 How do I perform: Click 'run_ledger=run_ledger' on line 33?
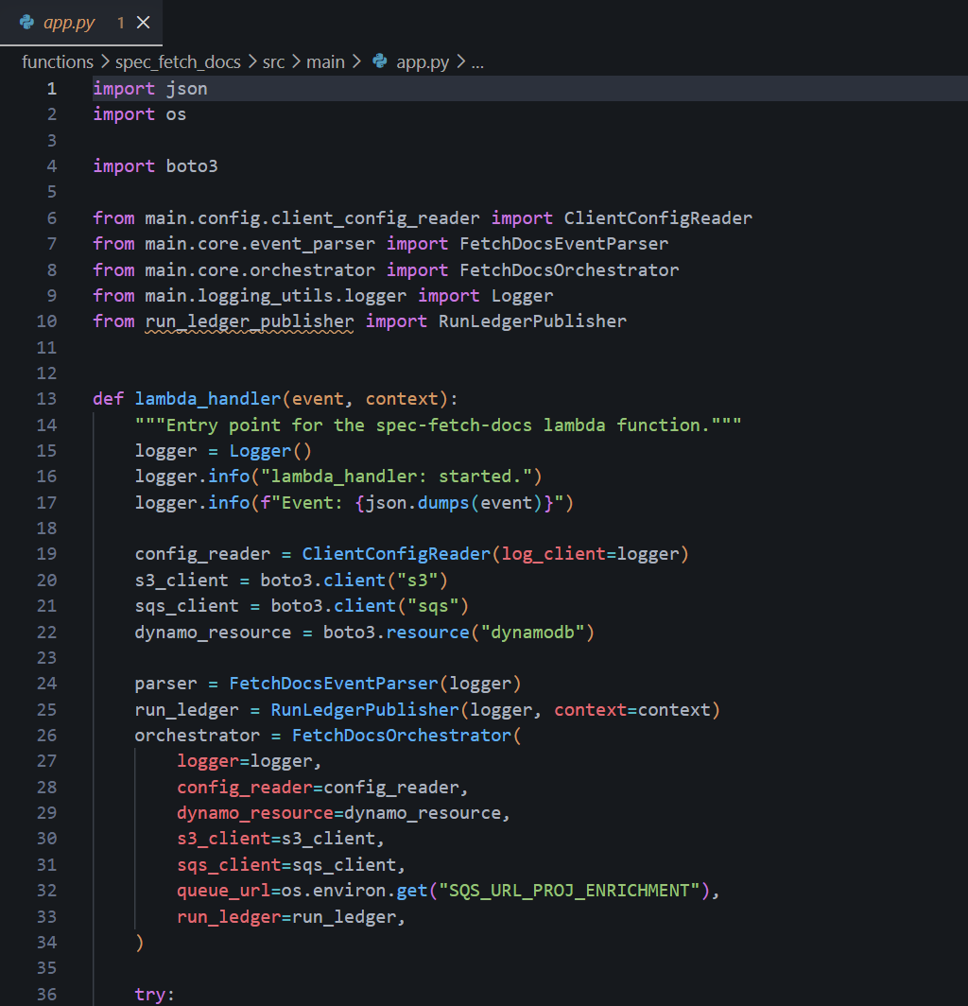point(286,917)
